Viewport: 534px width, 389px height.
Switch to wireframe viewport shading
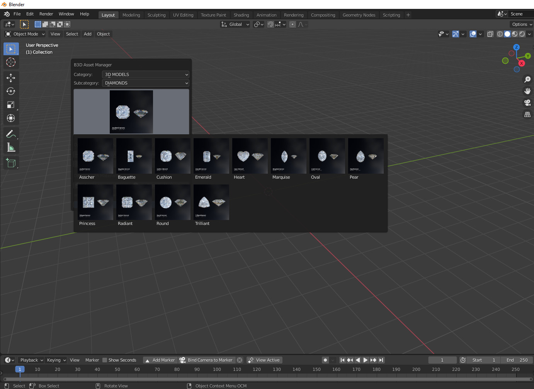pos(500,34)
